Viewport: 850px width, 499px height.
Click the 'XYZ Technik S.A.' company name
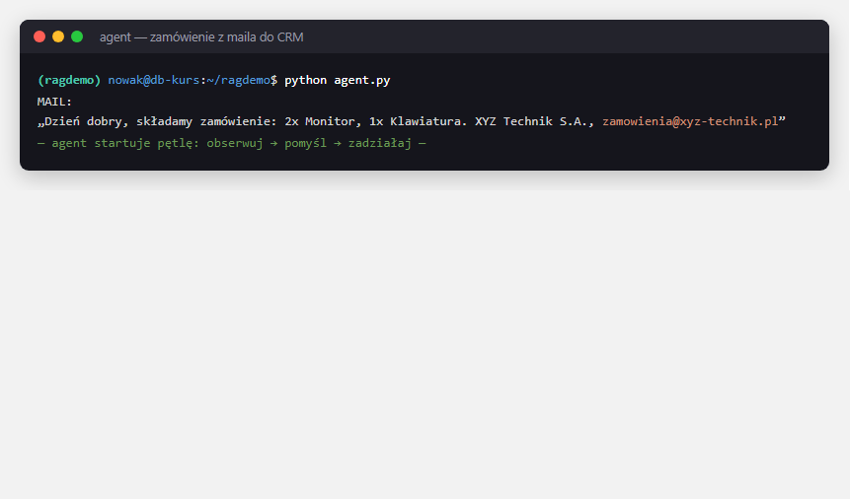[x=531, y=121]
